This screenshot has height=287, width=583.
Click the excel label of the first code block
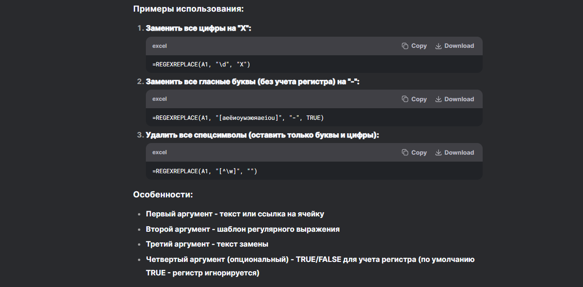159,46
